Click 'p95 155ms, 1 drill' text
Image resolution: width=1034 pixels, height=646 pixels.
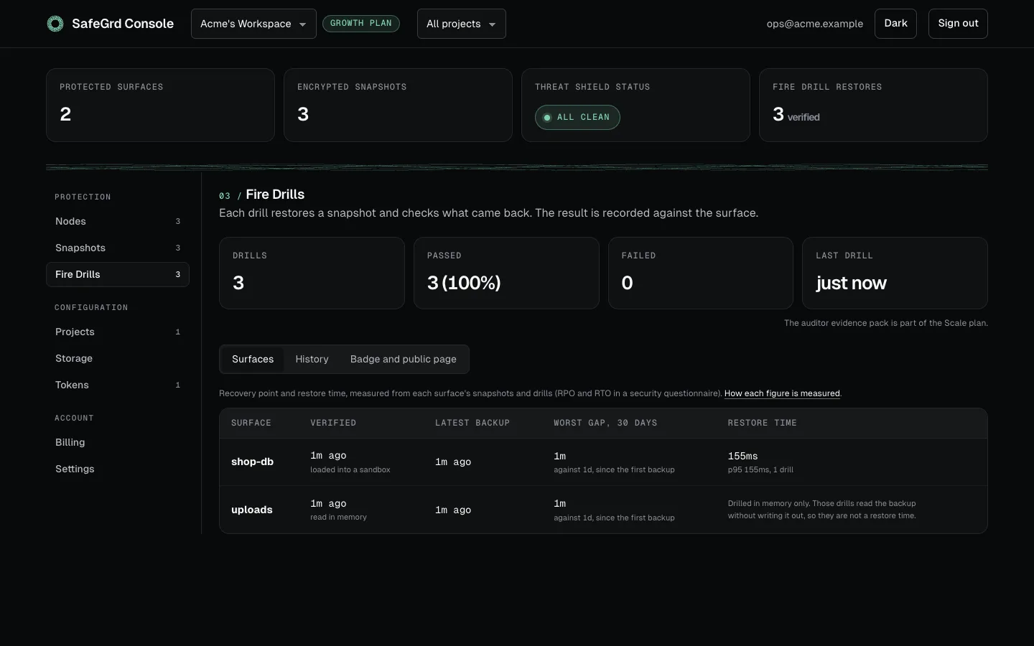[760, 469]
